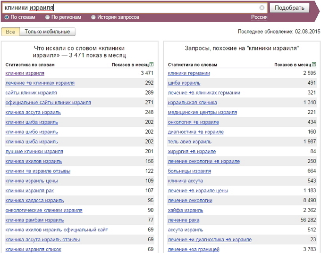Select the '3 471' value in first row

[x=147, y=73]
